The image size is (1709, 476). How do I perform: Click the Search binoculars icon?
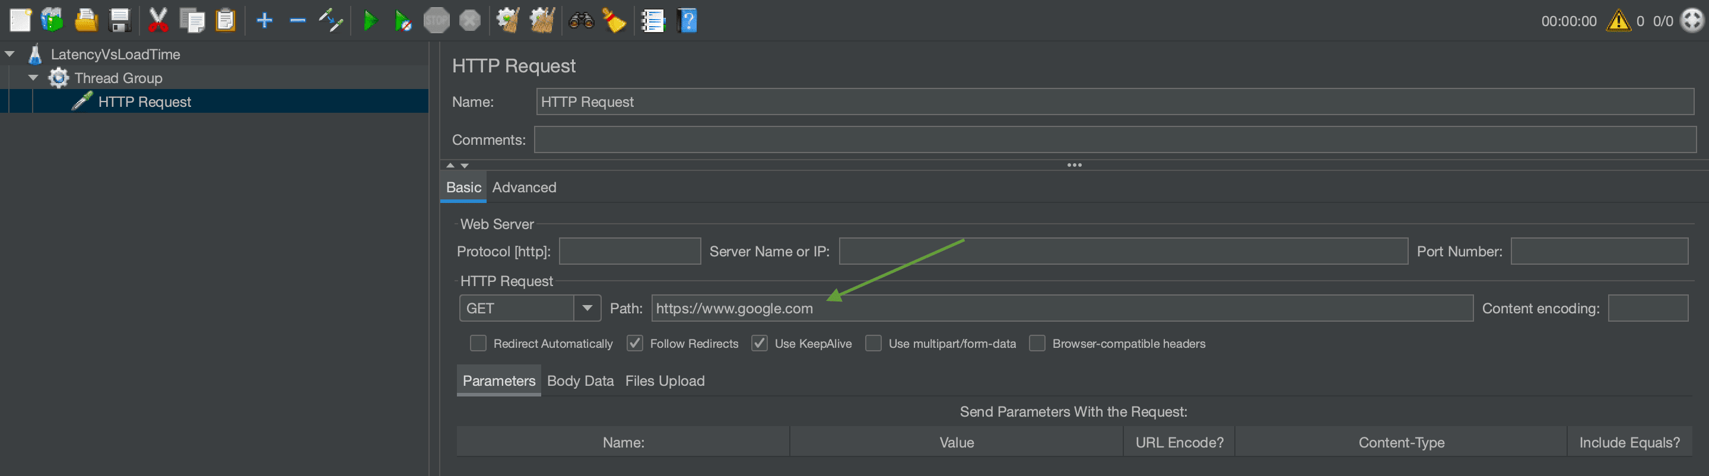580,21
